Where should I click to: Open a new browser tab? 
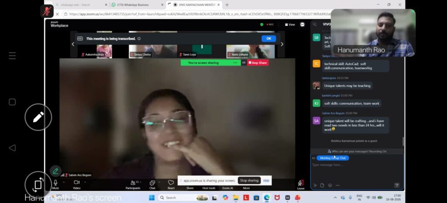pyautogui.click(x=227, y=5)
